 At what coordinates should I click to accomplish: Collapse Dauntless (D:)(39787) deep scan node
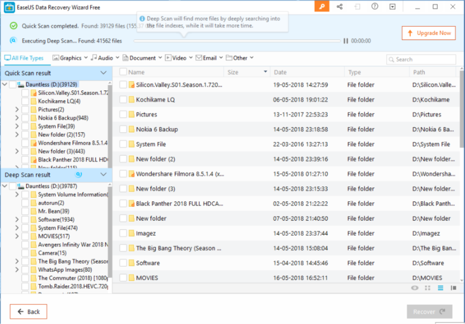[5, 186]
